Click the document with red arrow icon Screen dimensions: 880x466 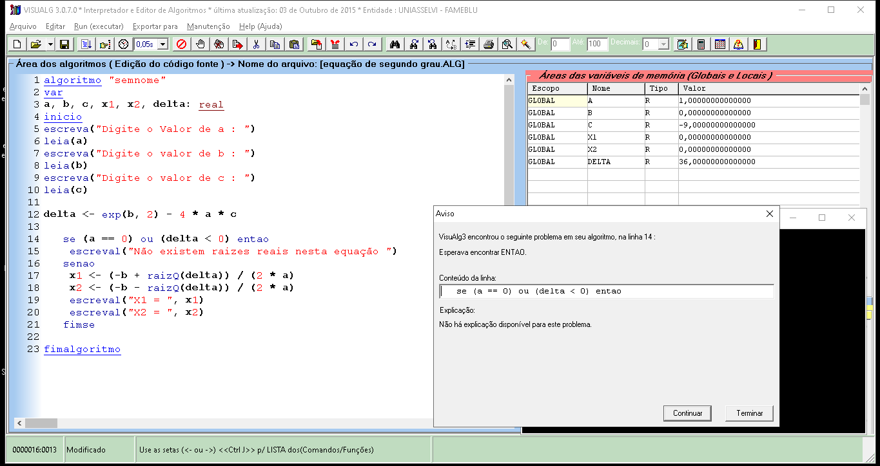tap(238, 44)
